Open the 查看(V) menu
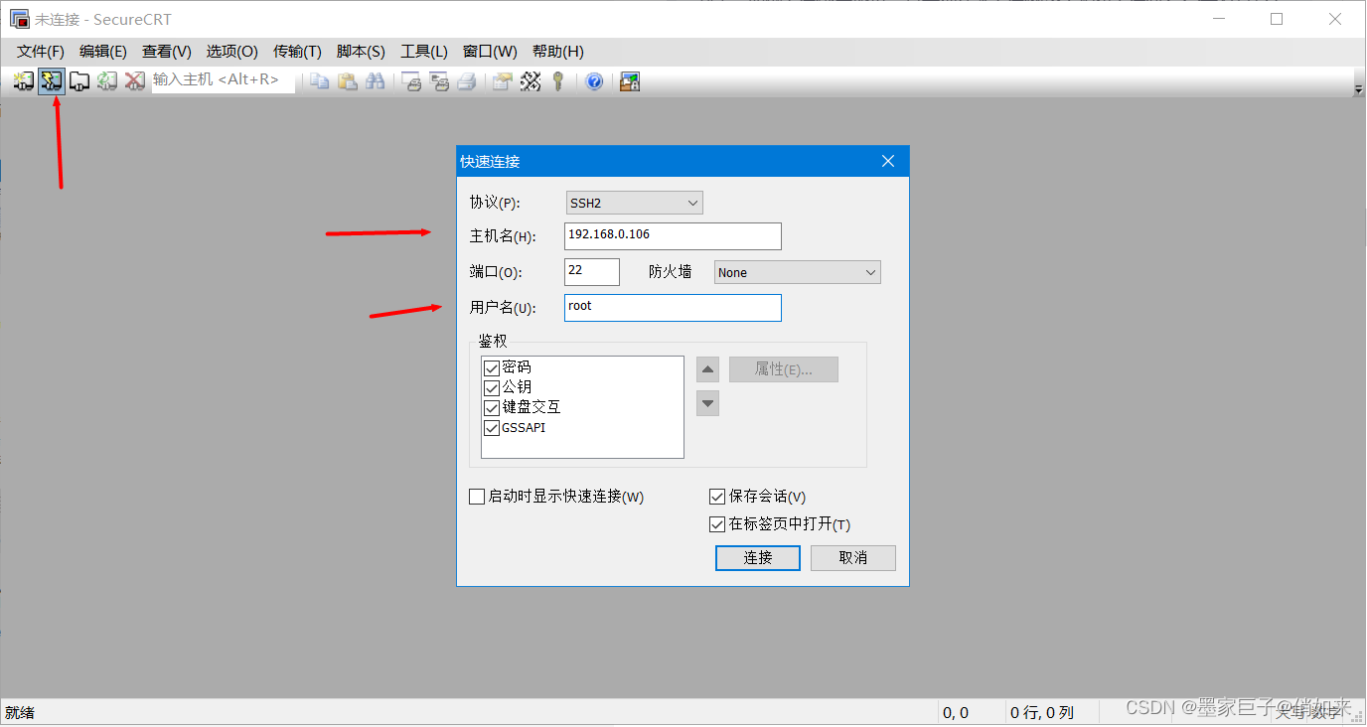 [x=167, y=52]
